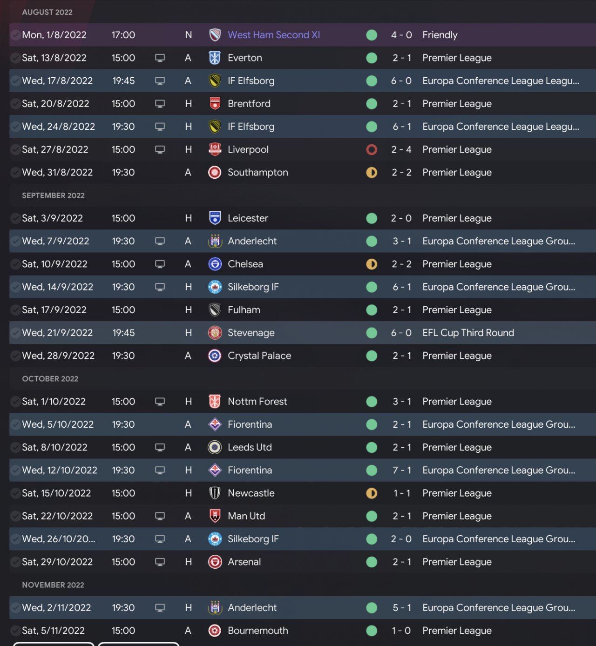The width and height of the screenshot is (596, 646).
Task: Click the Liverpool club crest
Action: (215, 149)
